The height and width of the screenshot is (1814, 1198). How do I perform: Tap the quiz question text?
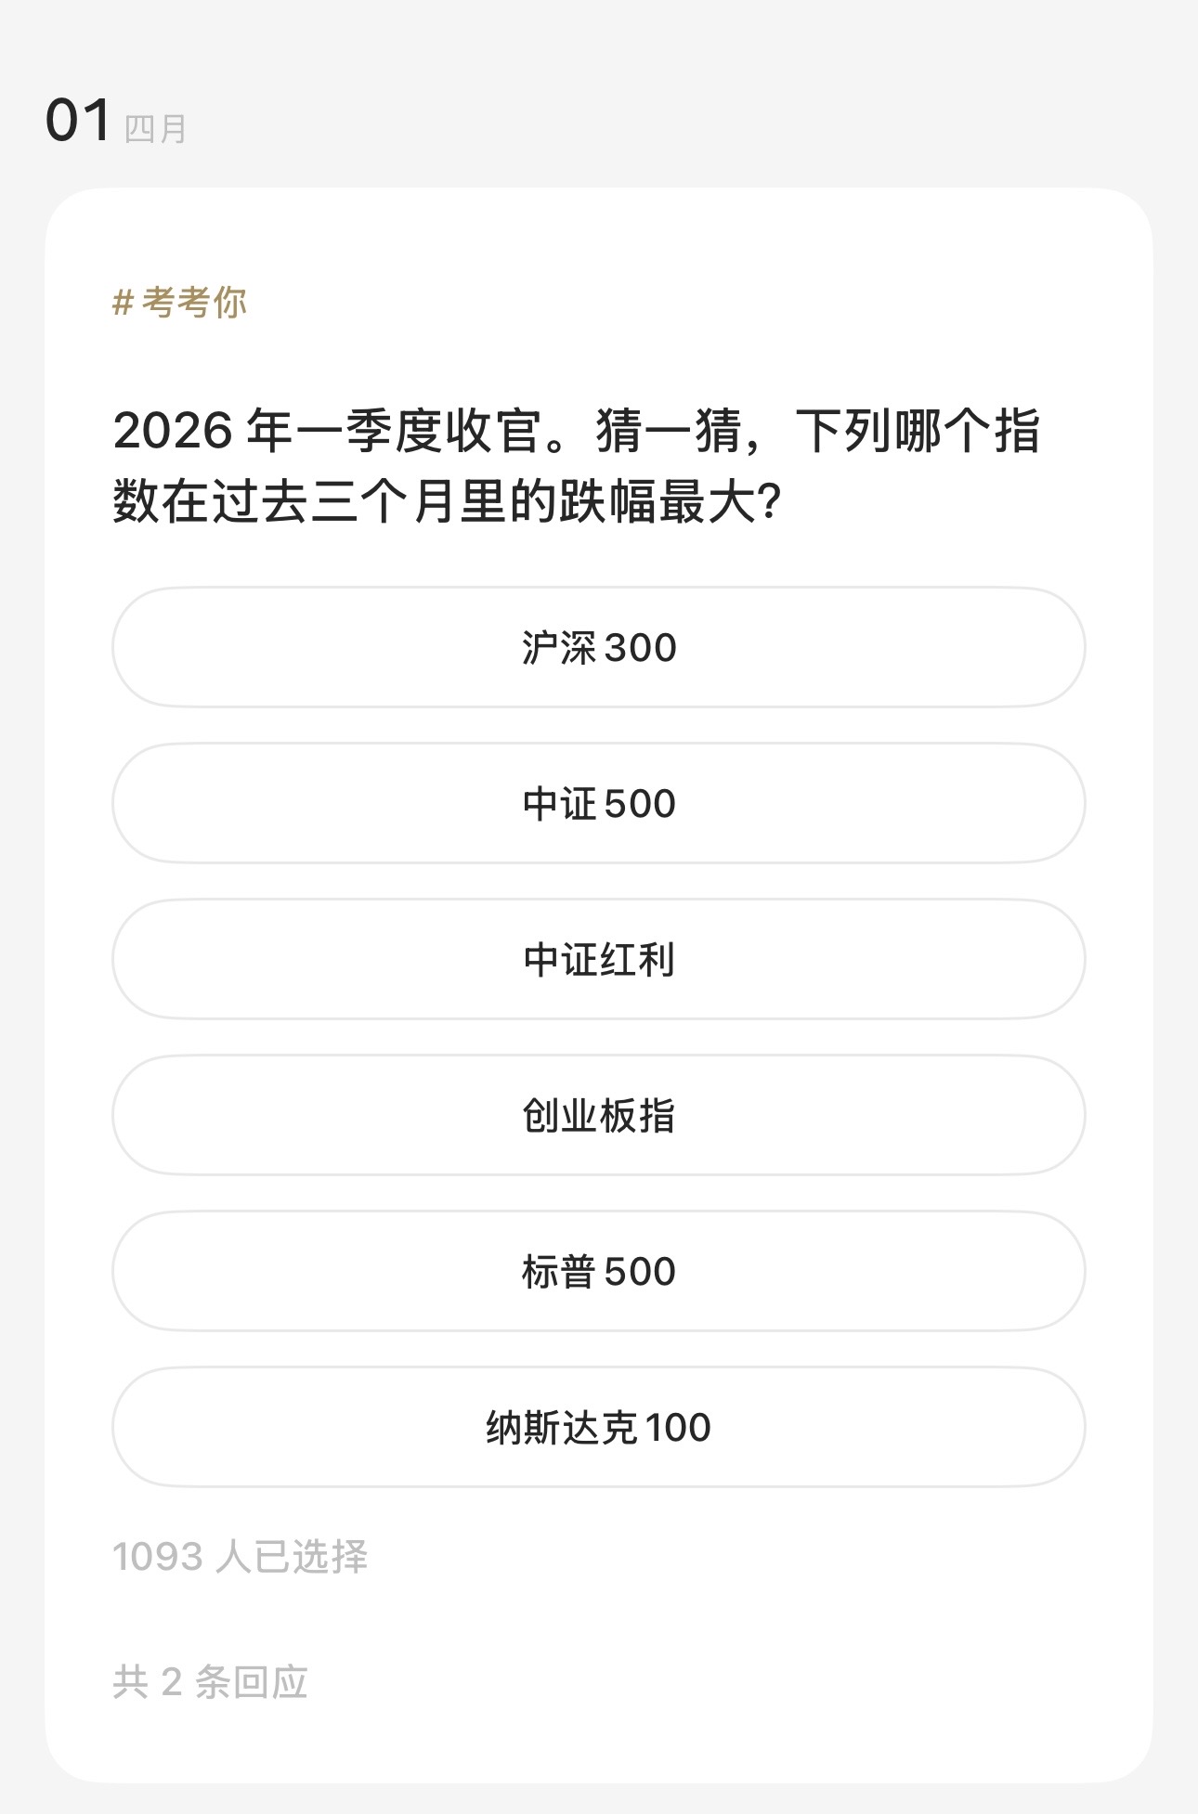576,466
